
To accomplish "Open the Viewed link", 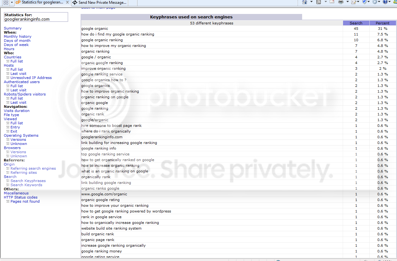I will coord(10,119).
